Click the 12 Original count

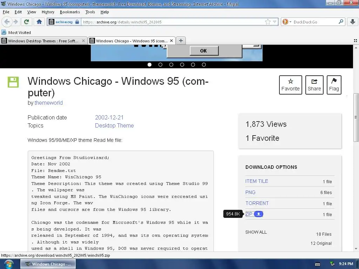[321, 243]
